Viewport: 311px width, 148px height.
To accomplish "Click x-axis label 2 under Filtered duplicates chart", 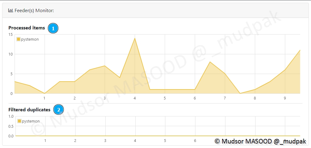I will pos(75,141).
